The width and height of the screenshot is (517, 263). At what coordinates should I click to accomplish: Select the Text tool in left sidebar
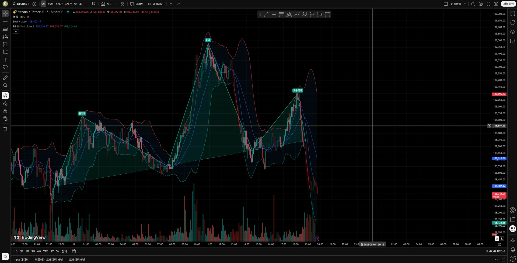pos(5,59)
